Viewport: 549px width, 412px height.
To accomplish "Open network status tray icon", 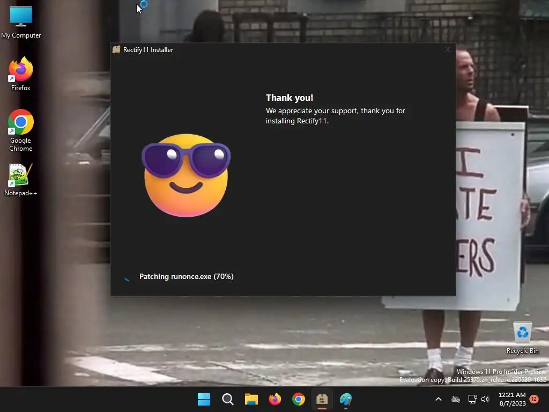I will click(x=472, y=399).
